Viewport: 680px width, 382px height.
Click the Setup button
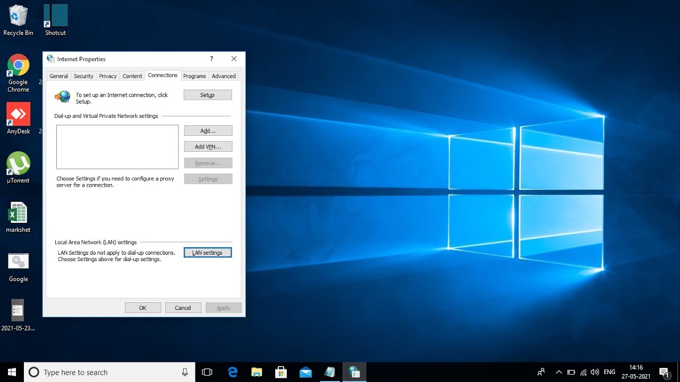click(x=208, y=95)
